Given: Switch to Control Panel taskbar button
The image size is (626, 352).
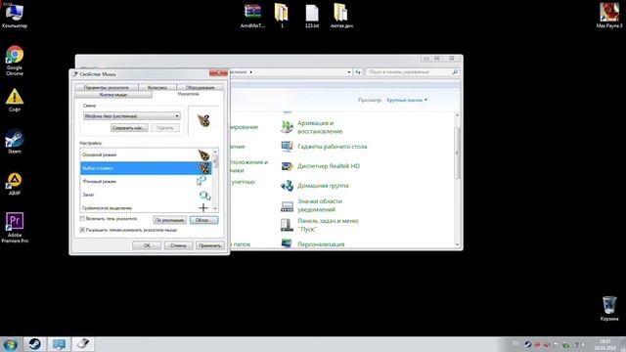Looking at the screenshot, I should pyautogui.click(x=59, y=344).
